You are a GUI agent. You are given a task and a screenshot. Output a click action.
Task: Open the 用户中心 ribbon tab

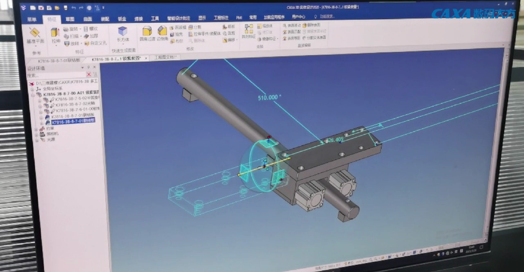tap(299, 17)
